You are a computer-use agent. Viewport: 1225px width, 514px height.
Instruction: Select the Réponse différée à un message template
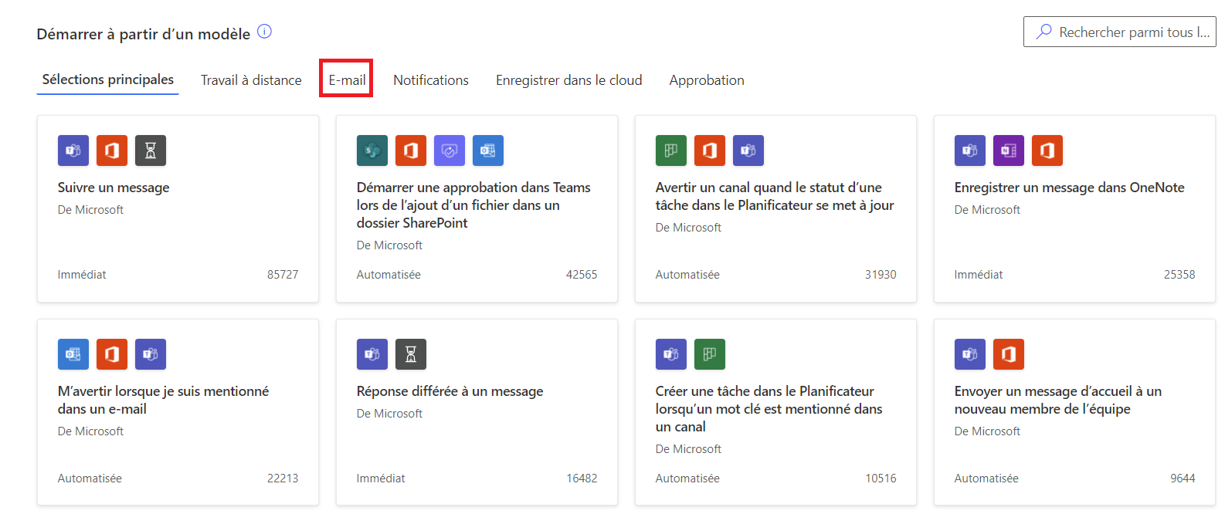[450, 391]
